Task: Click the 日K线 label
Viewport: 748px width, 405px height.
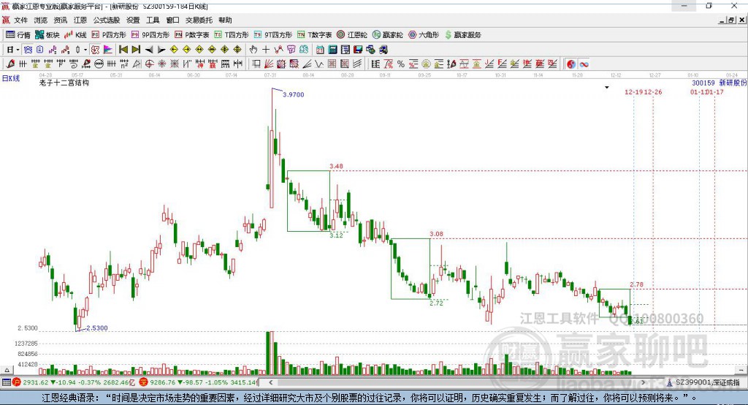Action: [x=10, y=78]
